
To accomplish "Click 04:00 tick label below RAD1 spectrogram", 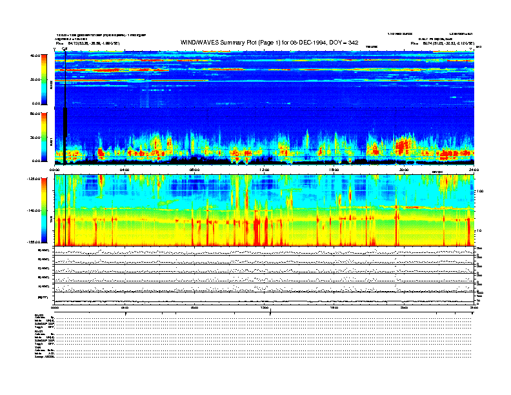I will (125, 170).
